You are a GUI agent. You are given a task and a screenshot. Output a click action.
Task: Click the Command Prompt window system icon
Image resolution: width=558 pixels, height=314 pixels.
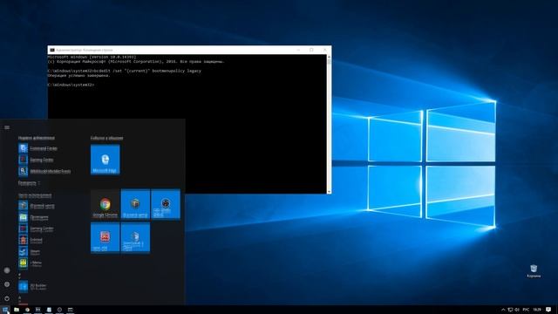pos(52,50)
